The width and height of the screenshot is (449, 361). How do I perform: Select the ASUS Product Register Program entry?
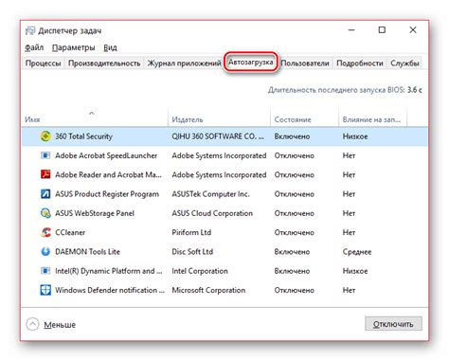click(x=107, y=194)
